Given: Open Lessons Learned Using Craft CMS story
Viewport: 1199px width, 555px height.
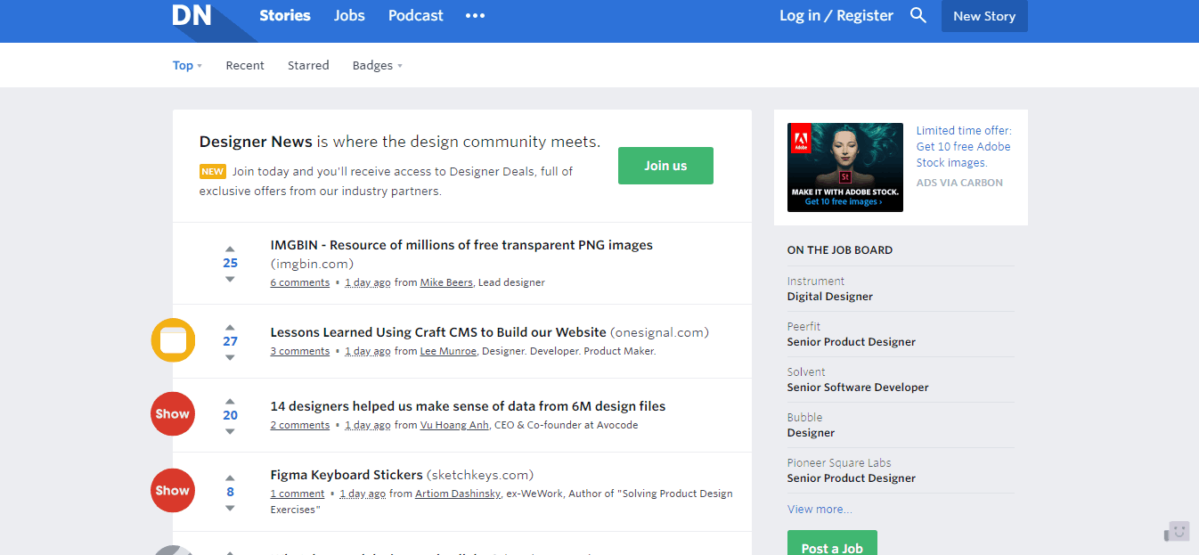Looking at the screenshot, I should 438,332.
